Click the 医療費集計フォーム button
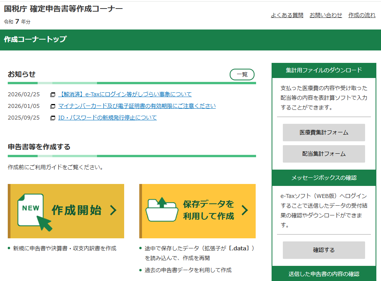 click(324, 132)
